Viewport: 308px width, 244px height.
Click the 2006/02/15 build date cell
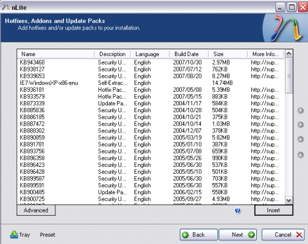[x=187, y=192]
